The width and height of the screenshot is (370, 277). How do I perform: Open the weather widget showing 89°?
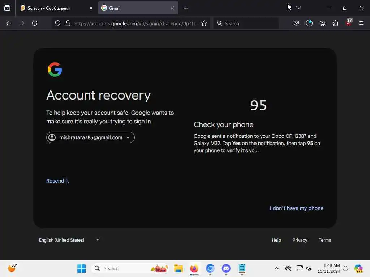click(x=12, y=268)
